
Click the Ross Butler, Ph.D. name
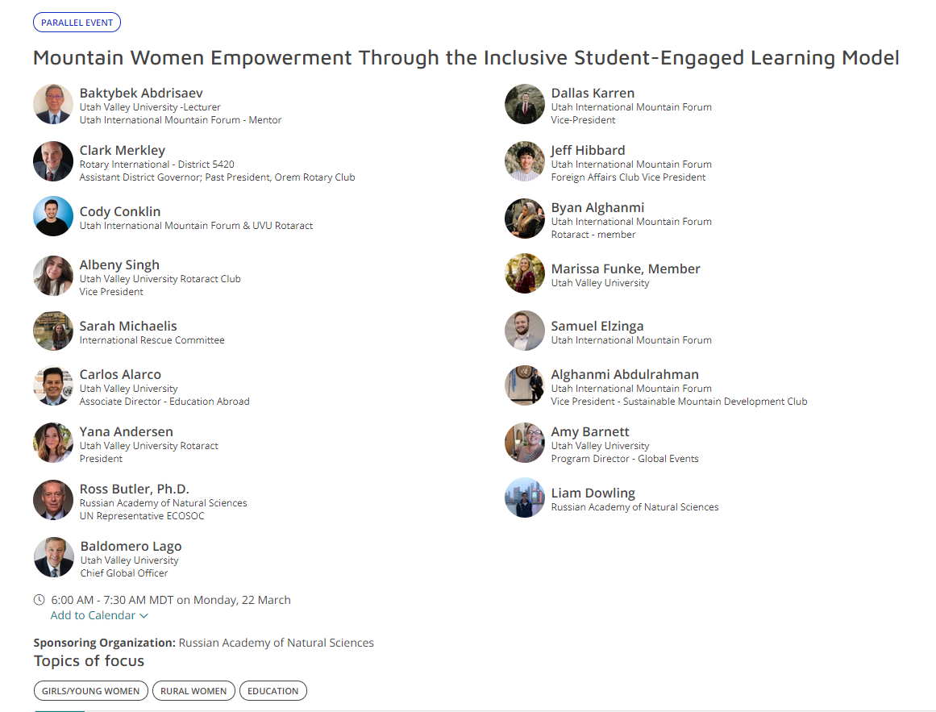(135, 489)
